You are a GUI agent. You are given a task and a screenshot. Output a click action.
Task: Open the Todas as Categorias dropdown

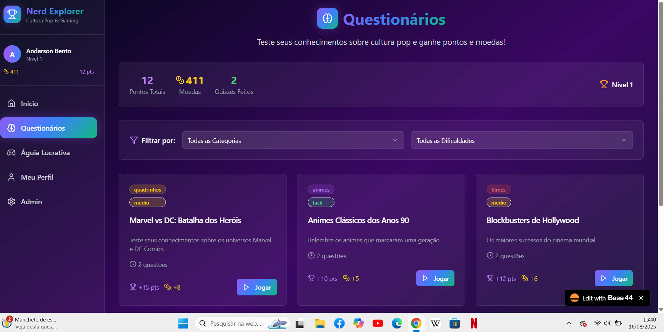pyautogui.click(x=293, y=140)
